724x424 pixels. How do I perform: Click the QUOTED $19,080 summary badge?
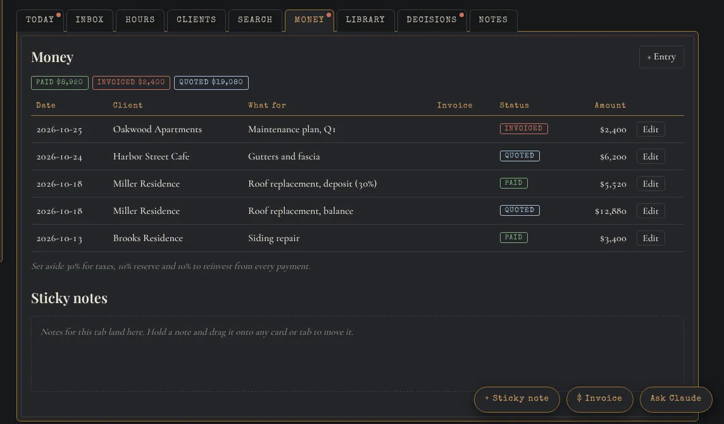[211, 82]
